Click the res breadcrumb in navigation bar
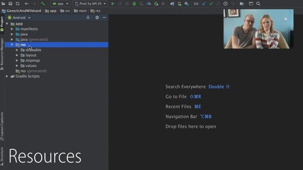The image size is (303, 170). click(96, 11)
